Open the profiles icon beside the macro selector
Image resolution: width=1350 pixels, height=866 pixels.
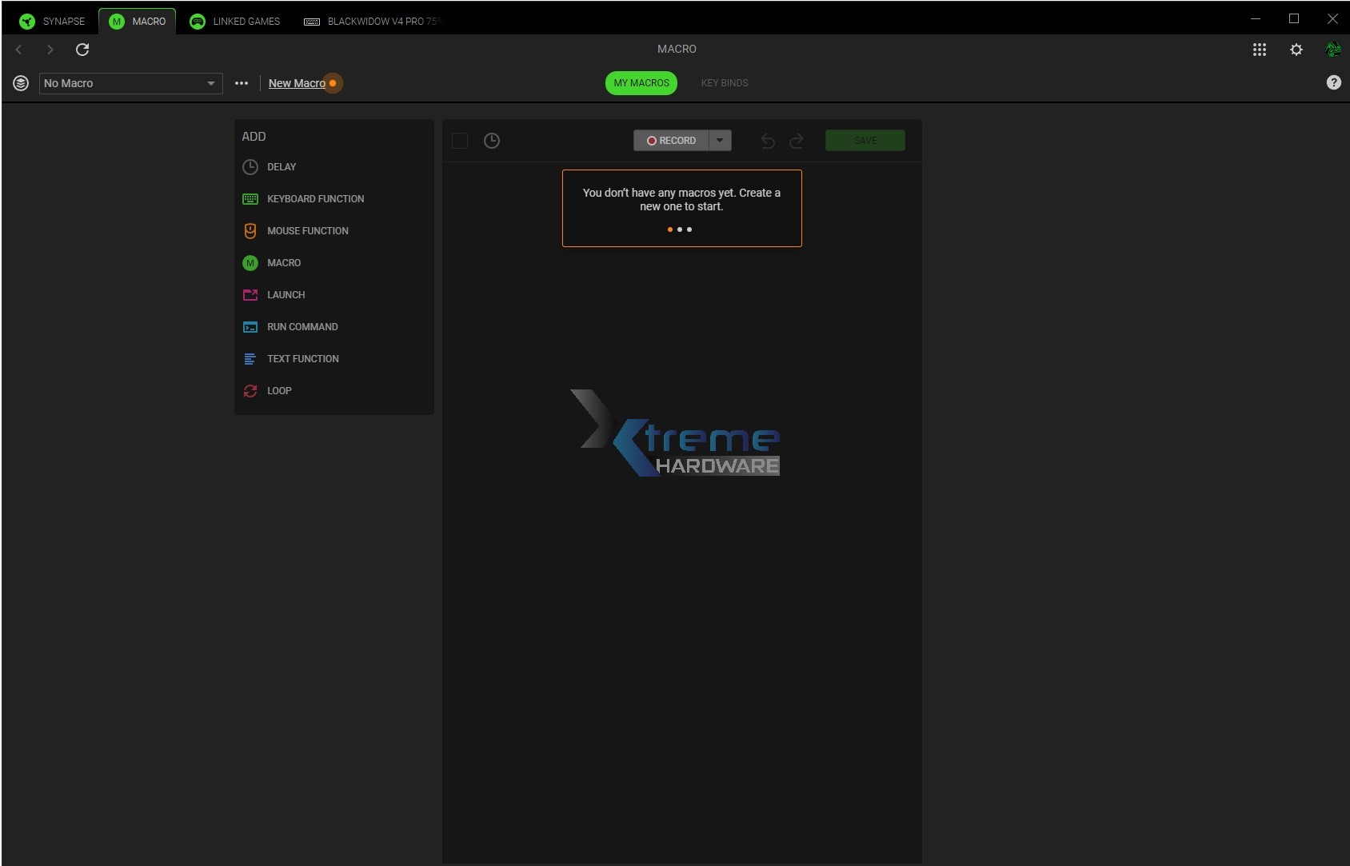(x=20, y=83)
